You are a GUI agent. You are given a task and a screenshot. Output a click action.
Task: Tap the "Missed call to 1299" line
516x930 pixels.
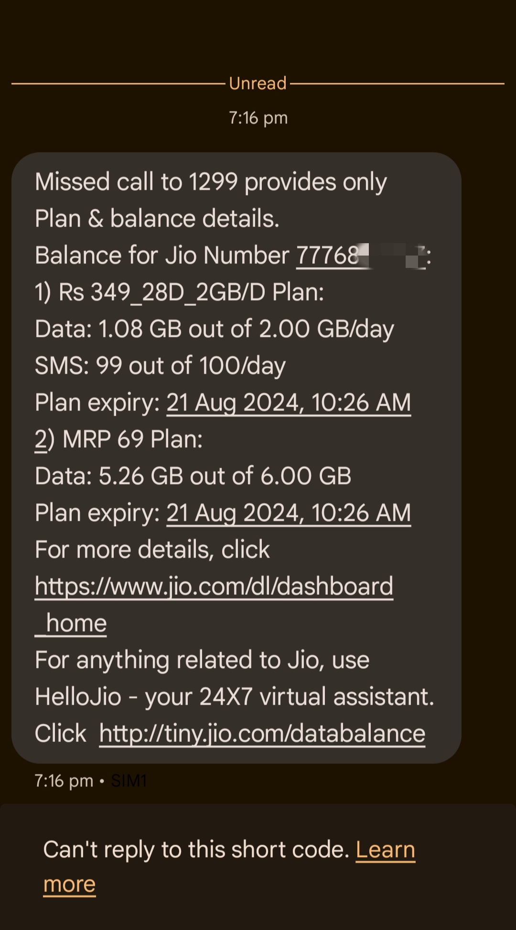tap(210, 182)
